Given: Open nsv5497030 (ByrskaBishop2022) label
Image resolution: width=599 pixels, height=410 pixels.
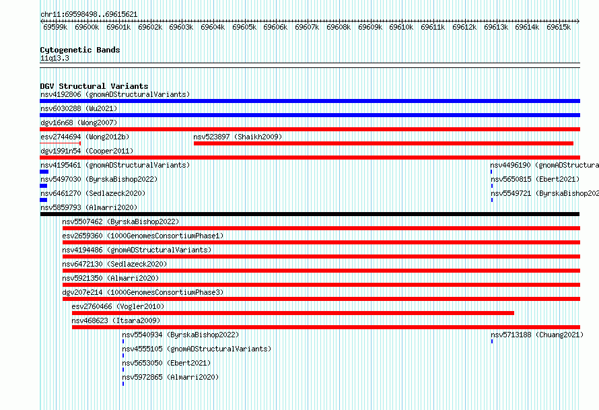Looking at the screenshot, I should click(99, 179).
